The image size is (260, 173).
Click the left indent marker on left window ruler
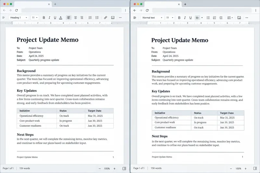(12, 23)
